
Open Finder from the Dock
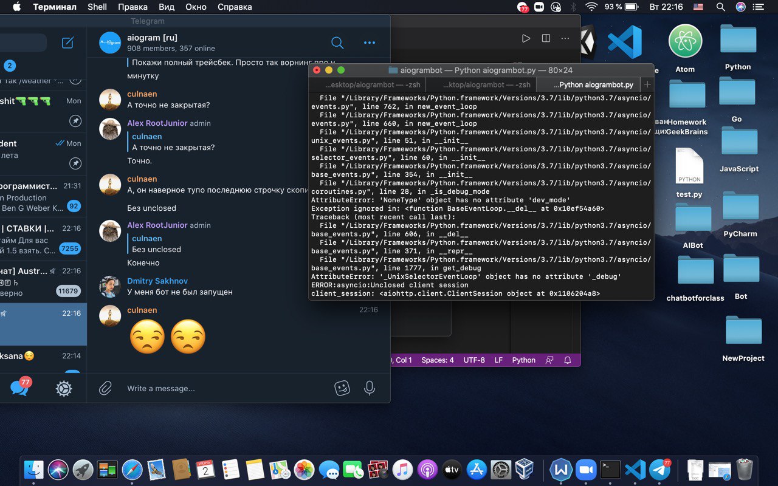[x=34, y=470]
